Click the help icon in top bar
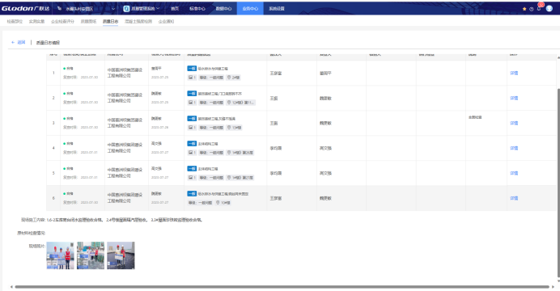 532,9
